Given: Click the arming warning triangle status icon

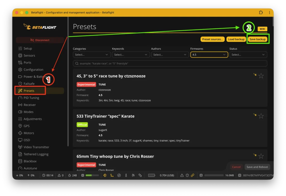Looking at the screenshot, I should [x=182, y=175].
